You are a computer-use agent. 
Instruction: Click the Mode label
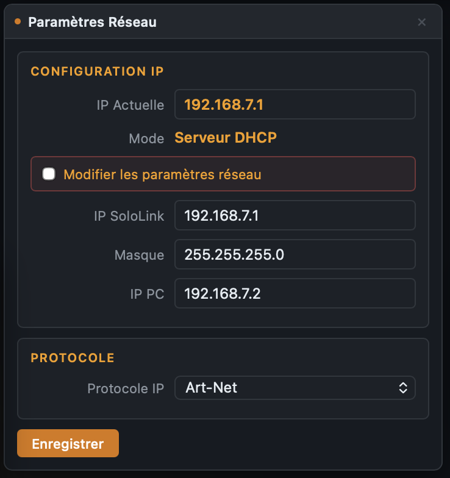coord(146,138)
